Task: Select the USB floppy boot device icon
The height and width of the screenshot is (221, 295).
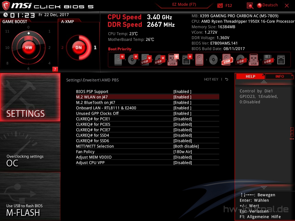Action: click(267, 60)
